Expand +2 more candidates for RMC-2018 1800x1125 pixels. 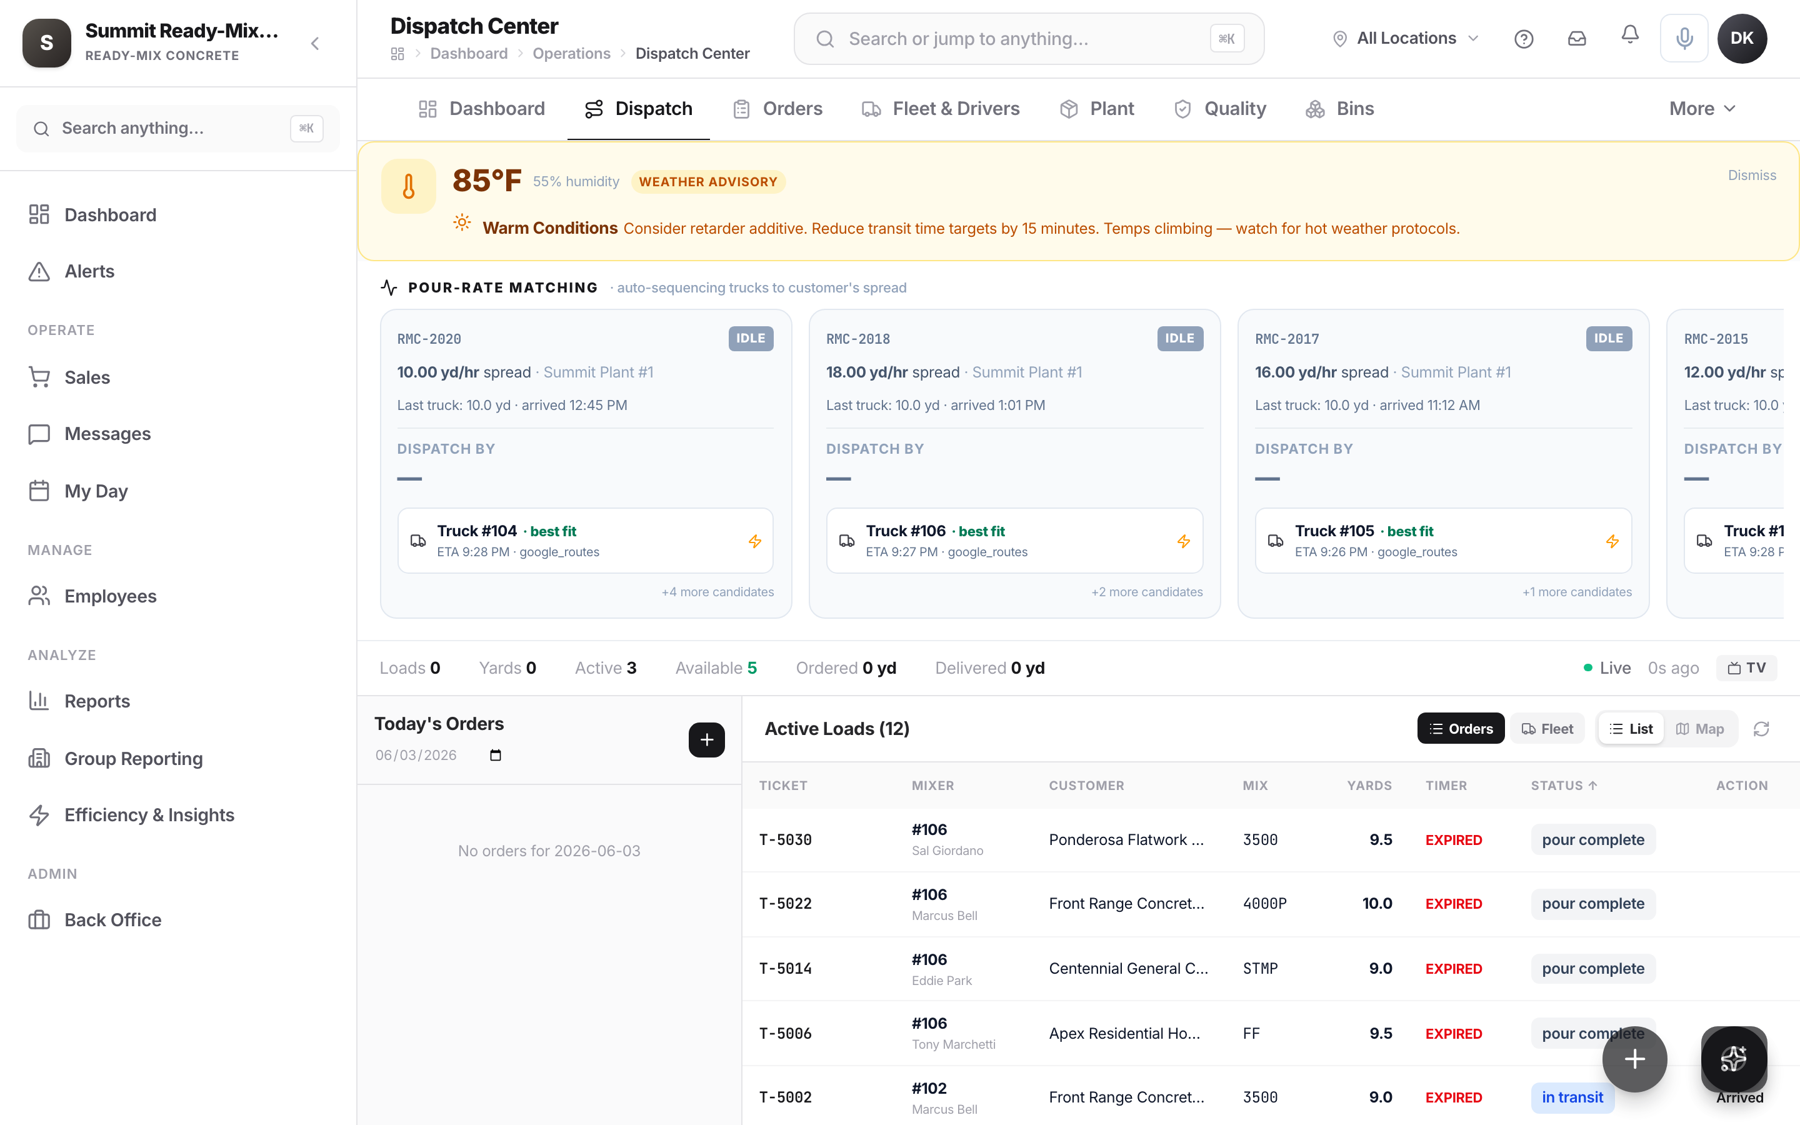pyautogui.click(x=1146, y=591)
